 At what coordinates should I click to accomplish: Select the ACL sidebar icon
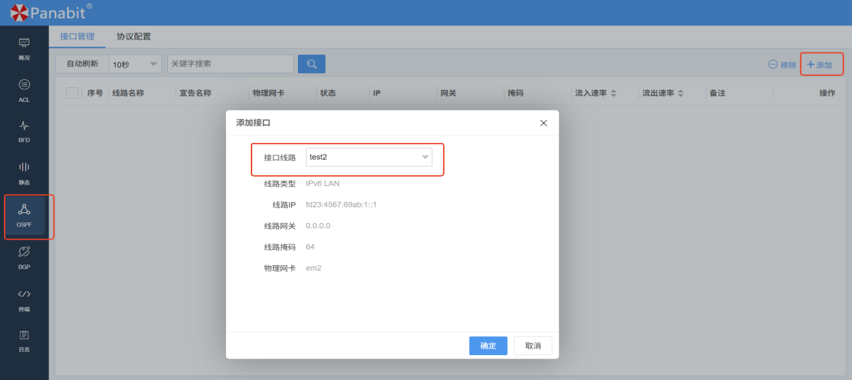(x=24, y=89)
